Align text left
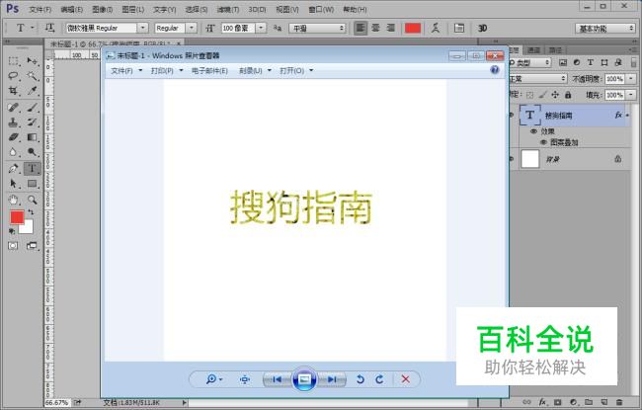 coord(361,28)
